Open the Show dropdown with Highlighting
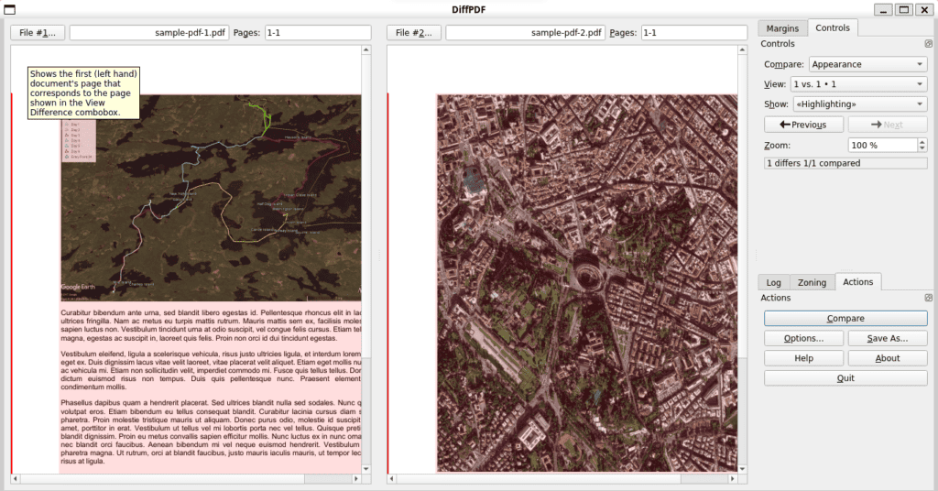This screenshot has height=491, width=938. (x=860, y=104)
